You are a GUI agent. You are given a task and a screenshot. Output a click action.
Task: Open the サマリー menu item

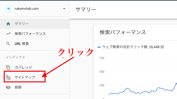coord(35,24)
